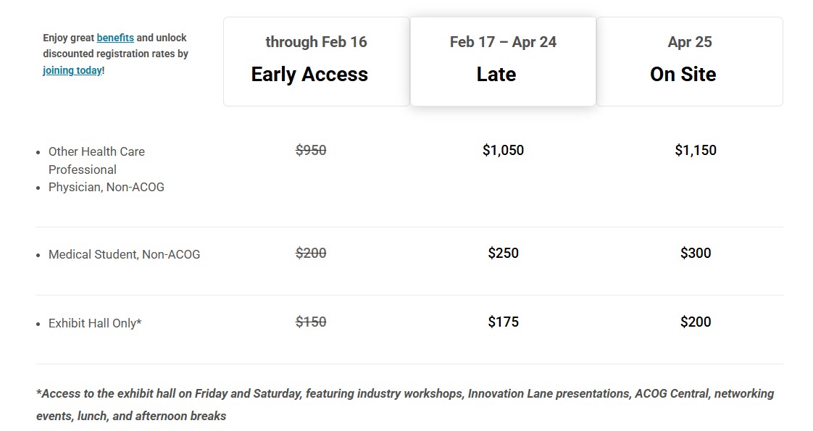813x431 pixels.
Task: Switch to the Late pricing tab
Action: [503, 62]
